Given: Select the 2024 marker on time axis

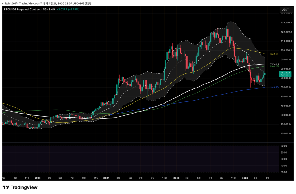Looking at the screenshot, I should point(106,178).
